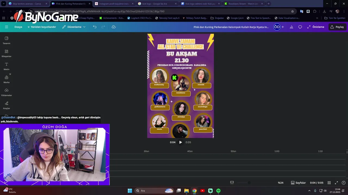Viewport: 348px width, 195px height.
Task: Switch to kick logo Google'da Ara tab
Action: tap(157, 4)
